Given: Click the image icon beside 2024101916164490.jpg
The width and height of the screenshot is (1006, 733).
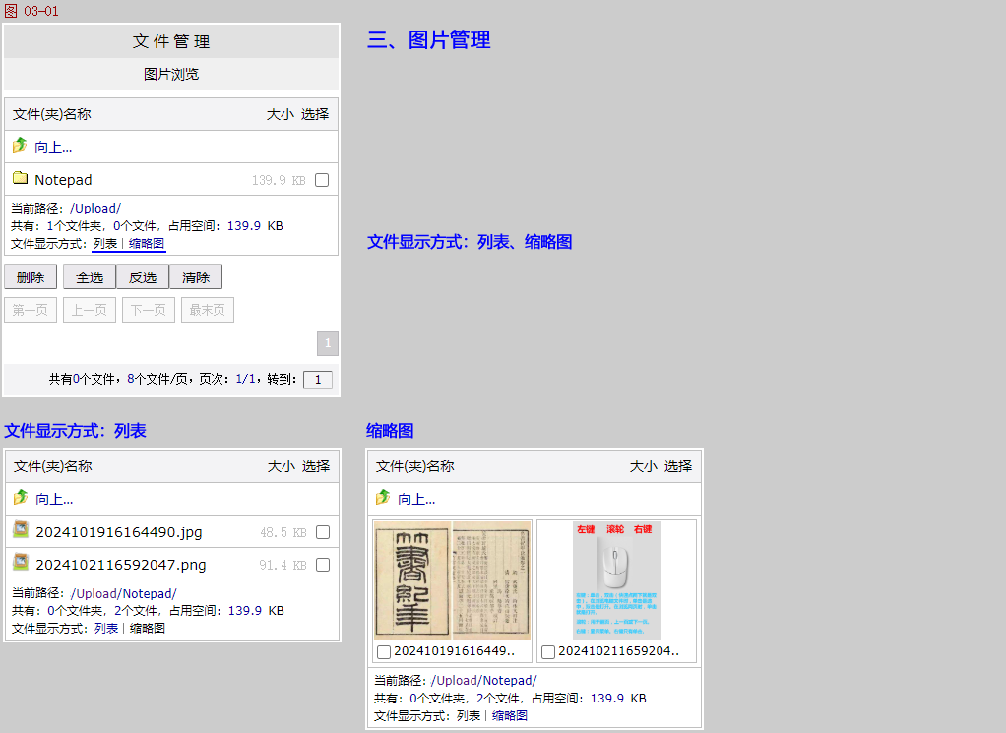Looking at the screenshot, I should click(x=21, y=530).
